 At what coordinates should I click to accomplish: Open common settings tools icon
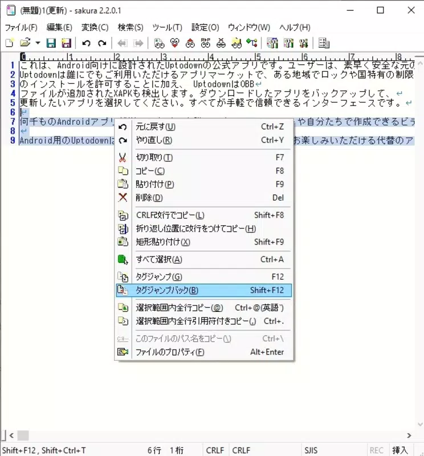pyautogui.click(x=303, y=43)
